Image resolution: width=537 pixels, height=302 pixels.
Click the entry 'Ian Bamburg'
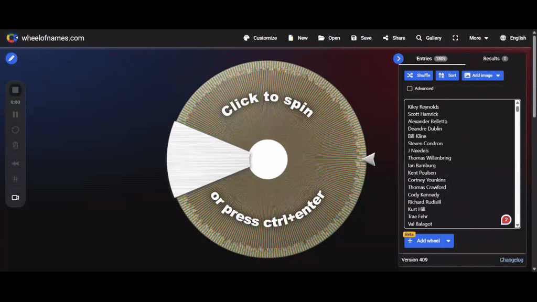(422, 165)
